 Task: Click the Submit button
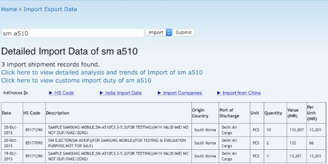(183, 32)
